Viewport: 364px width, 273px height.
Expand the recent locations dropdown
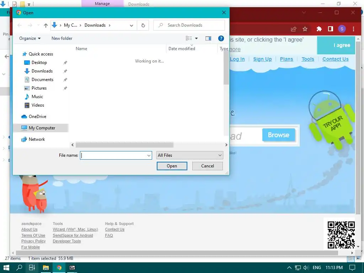38,25
